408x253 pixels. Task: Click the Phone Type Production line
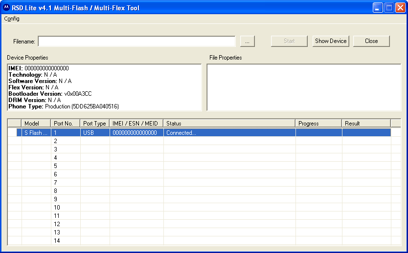click(64, 106)
